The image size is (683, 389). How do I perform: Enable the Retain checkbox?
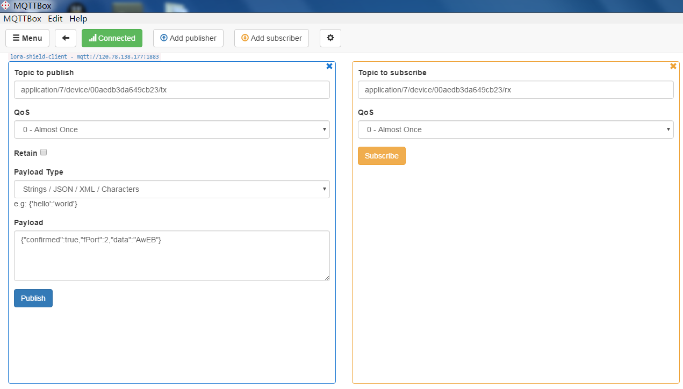coord(44,152)
